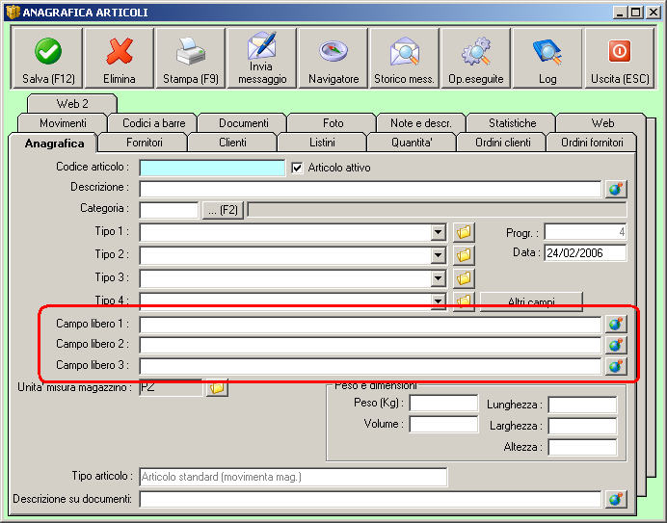667x523 pixels.
Task: Click the Campo libero 1 text field
Action: pos(370,325)
